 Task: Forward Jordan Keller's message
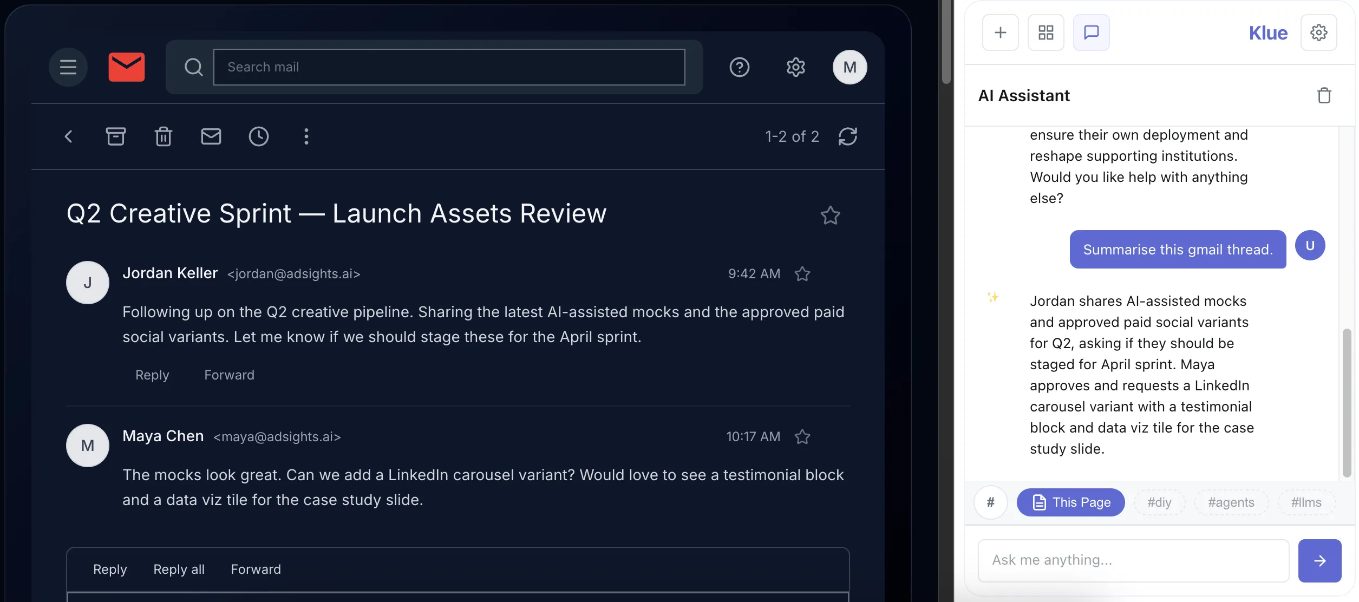(229, 375)
